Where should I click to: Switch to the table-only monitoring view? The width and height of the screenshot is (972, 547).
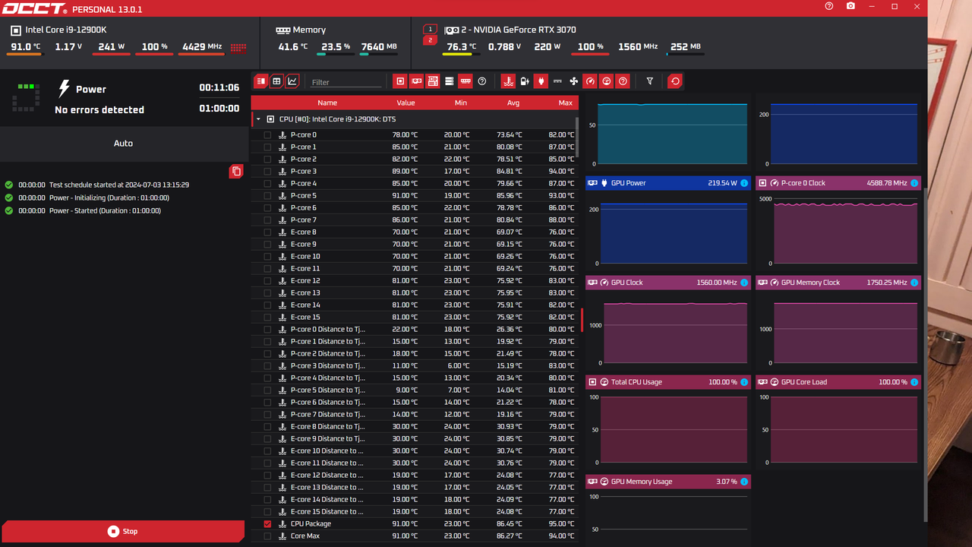(277, 81)
